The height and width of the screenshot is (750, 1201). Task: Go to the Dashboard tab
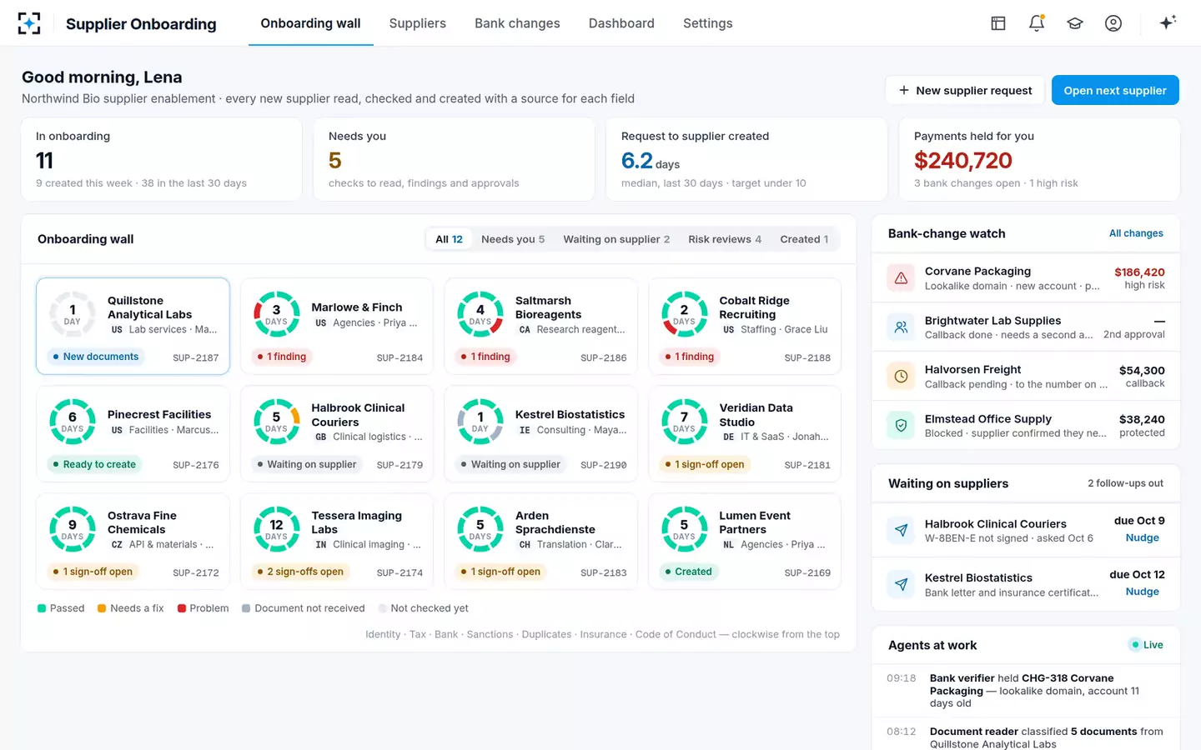click(x=621, y=23)
